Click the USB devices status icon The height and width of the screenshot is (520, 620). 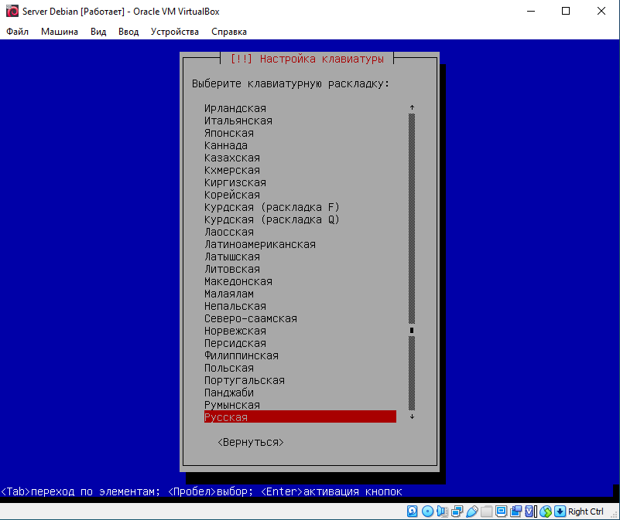pyautogui.click(x=471, y=512)
